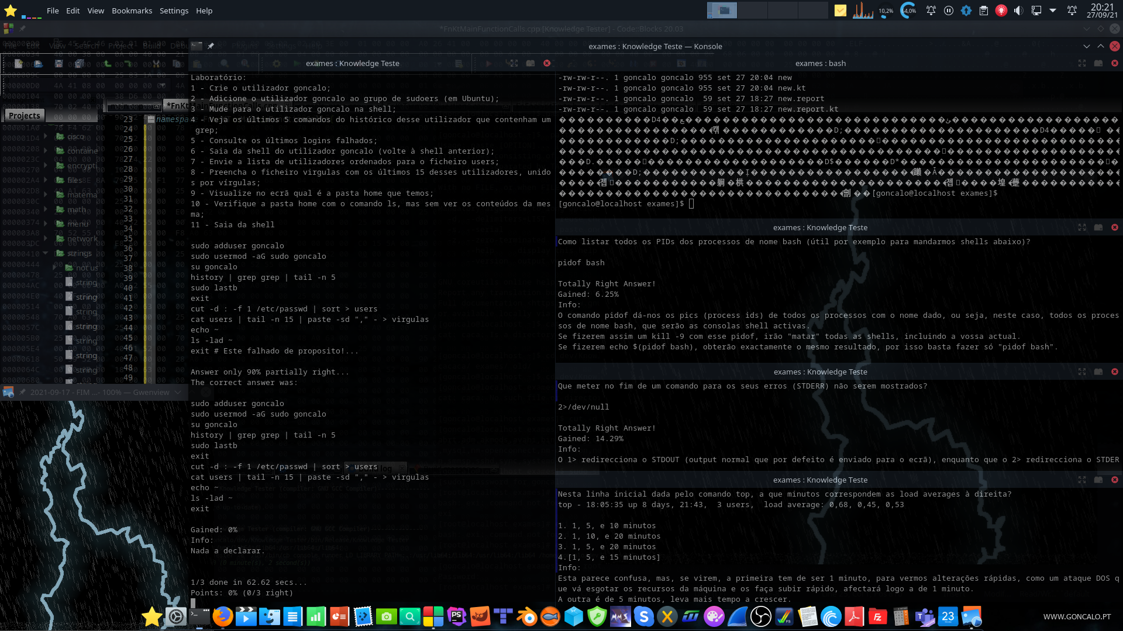Launch FileZilla from the dock
Screen dimensions: 1123x631
click(878, 616)
